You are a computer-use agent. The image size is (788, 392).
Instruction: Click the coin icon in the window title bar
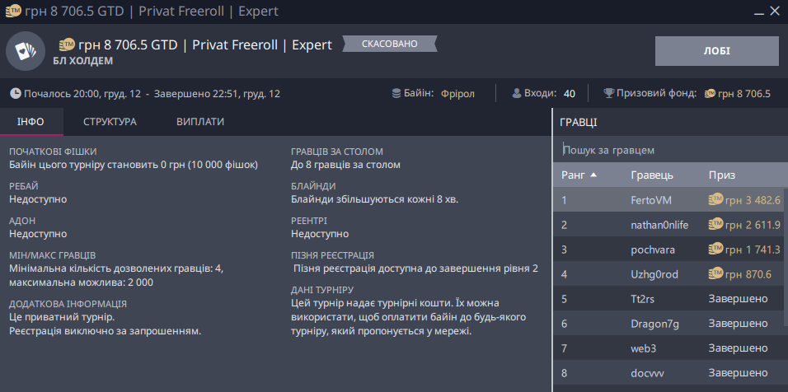point(12,12)
